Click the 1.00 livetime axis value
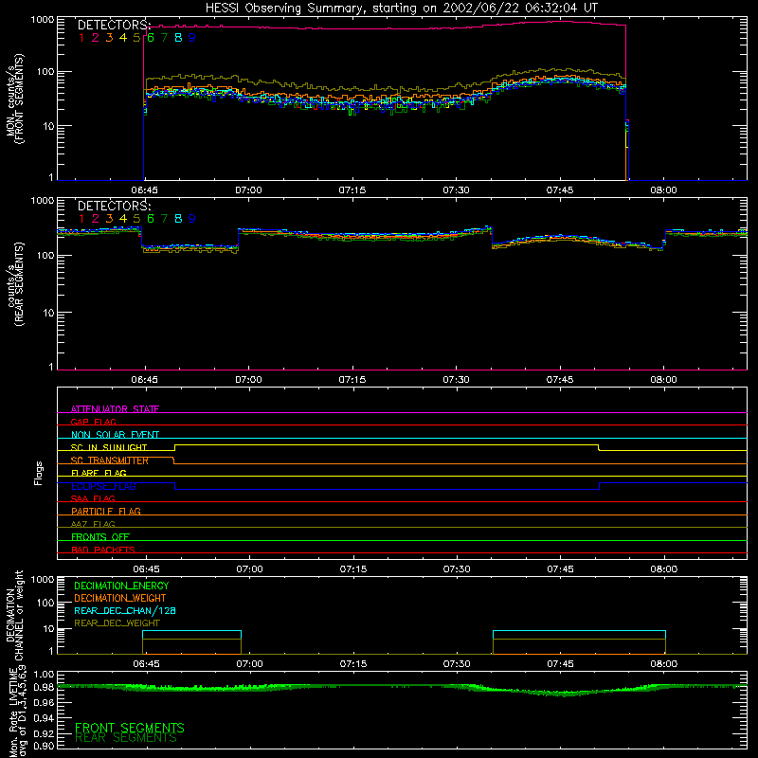The height and width of the screenshot is (758, 758). point(44,675)
